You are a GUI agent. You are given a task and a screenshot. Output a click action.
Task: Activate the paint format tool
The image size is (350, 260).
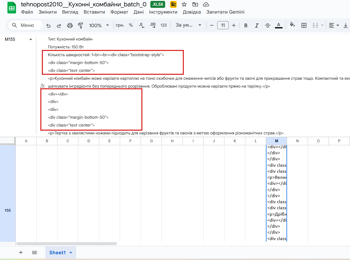point(80,25)
